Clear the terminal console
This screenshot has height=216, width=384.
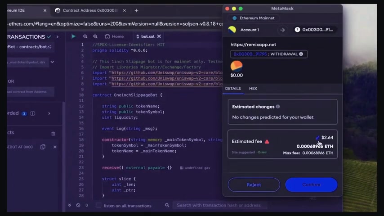(x=78, y=205)
